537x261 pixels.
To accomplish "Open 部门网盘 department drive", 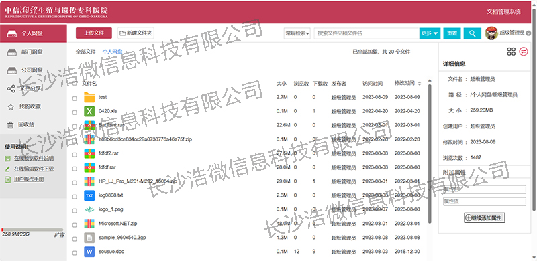I will click(x=32, y=52).
